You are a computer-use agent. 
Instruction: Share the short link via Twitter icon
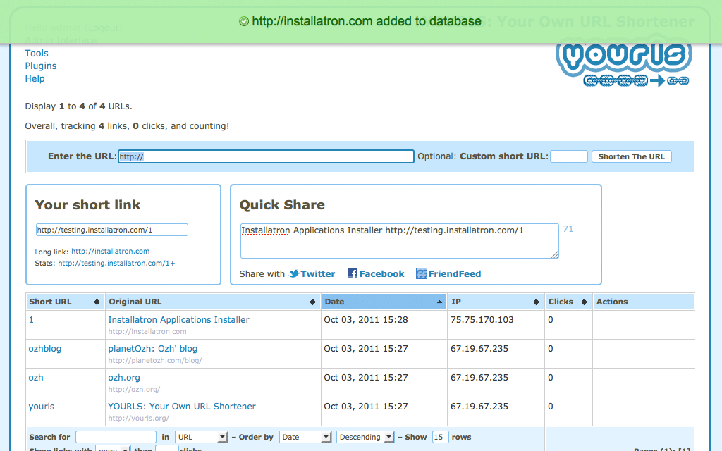pyautogui.click(x=294, y=274)
